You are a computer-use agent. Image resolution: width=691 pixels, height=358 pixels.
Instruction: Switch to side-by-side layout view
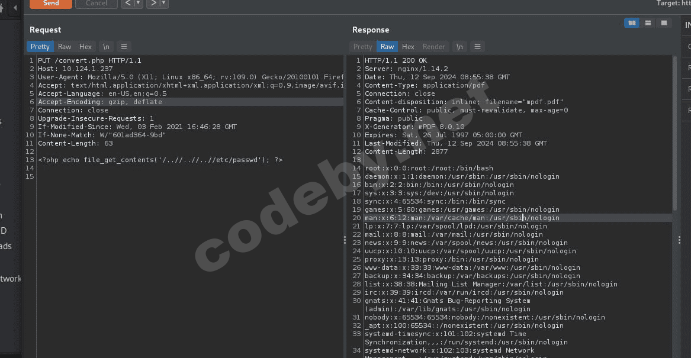tap(632, 23)
